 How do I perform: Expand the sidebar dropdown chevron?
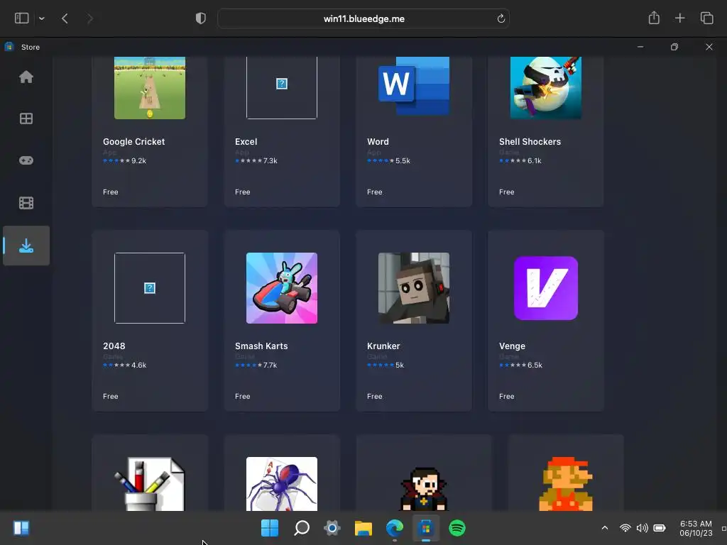coord(42,18)
